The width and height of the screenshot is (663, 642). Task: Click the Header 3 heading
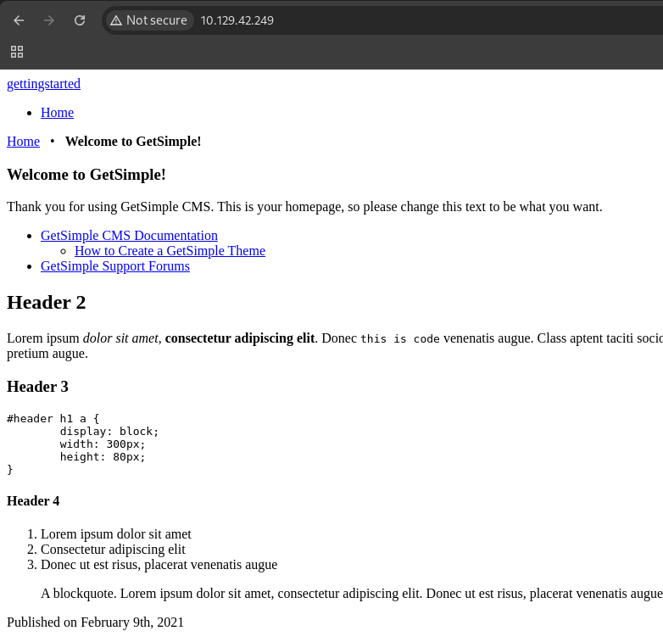point(37,387)
